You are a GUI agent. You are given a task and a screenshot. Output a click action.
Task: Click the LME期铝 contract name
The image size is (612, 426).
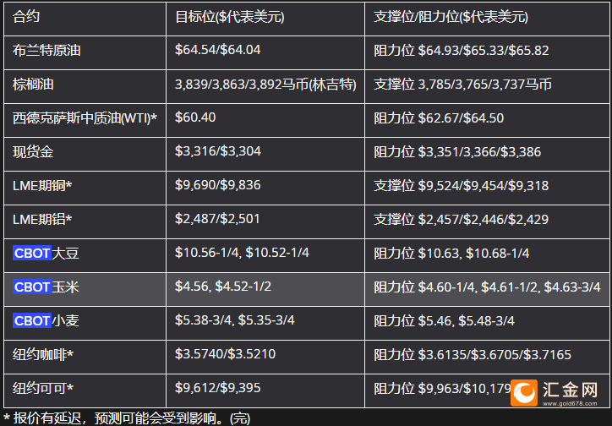(42, 219)
